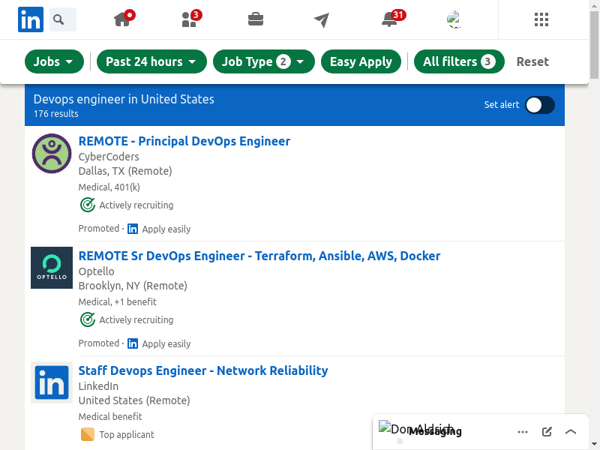The height and width of the screenshot is (450, 600).
Task: Toggle the Easy Apply filter
Action: pos(361,61)
